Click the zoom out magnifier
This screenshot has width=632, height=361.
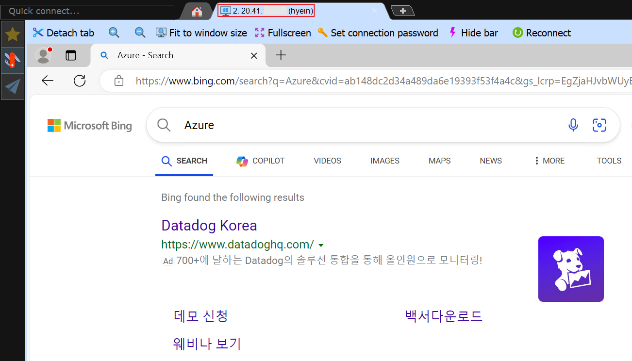(140, 33)
